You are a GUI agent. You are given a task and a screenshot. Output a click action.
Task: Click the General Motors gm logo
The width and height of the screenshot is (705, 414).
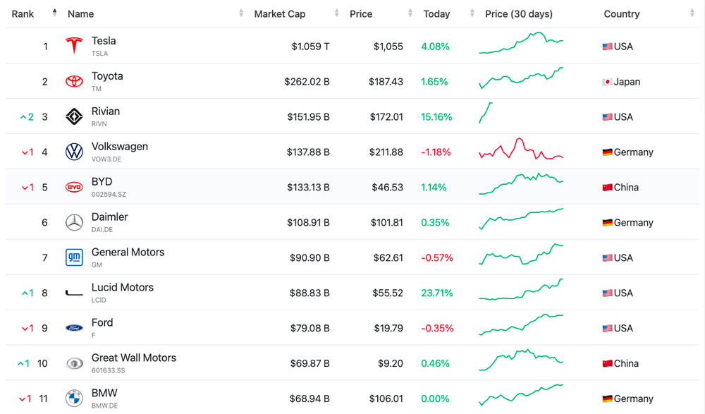(74, 257)
